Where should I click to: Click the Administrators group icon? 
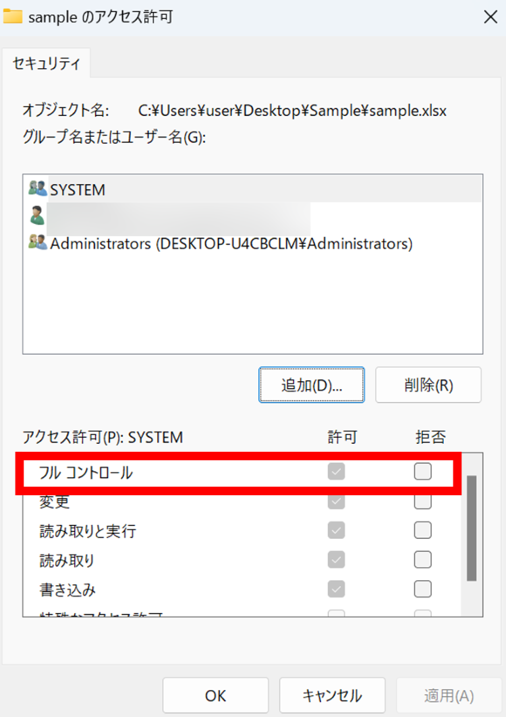38,242
